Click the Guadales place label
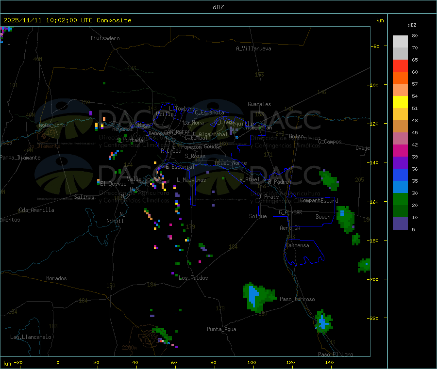 point(259,104)
